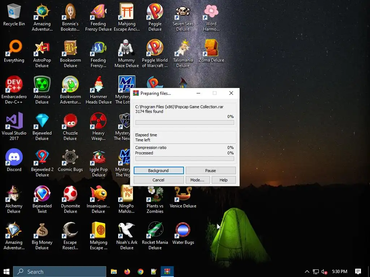Select Peggle World of Warcraft shortcut

tap(155, 54)
